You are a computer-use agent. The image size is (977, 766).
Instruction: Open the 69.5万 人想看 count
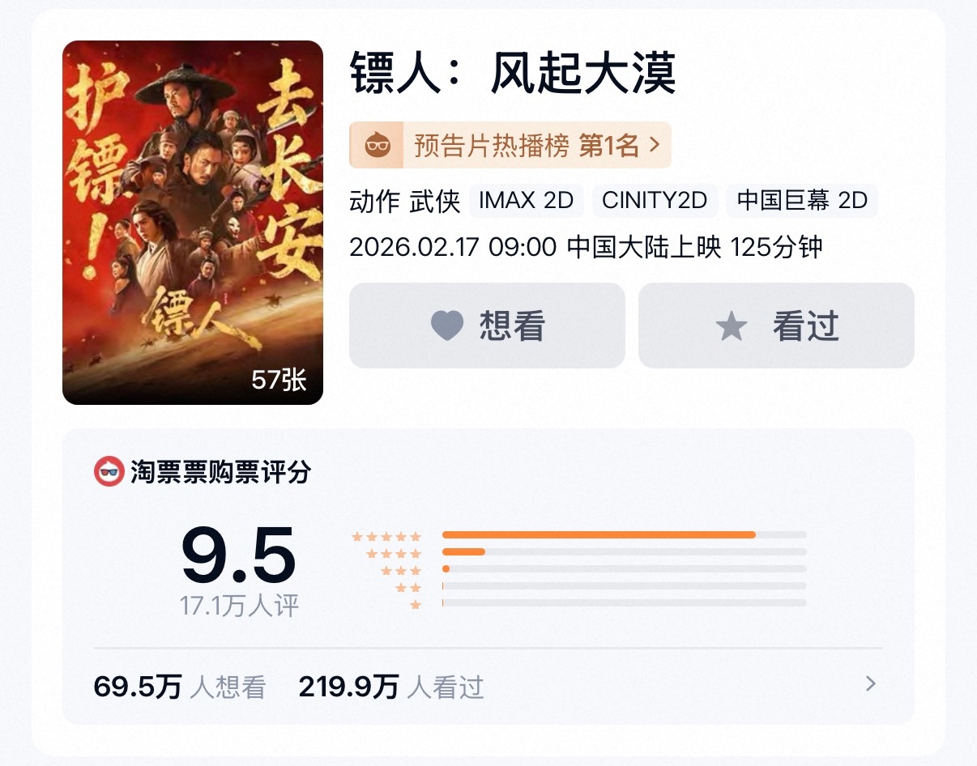pyautogui.click(x=180, y=687)
